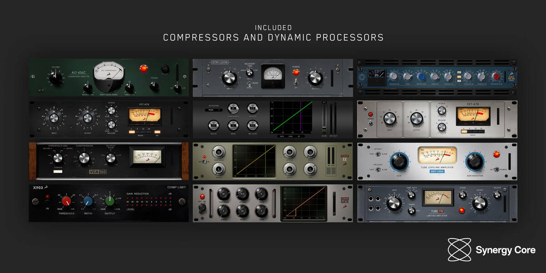Click the Tube 176 Output knob
546x273 pixels.
pos(480,203)
